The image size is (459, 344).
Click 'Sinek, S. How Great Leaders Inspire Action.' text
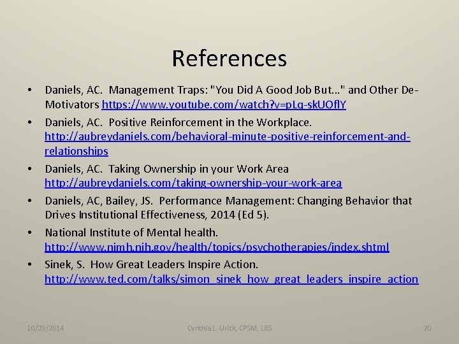tap(151, 264)
